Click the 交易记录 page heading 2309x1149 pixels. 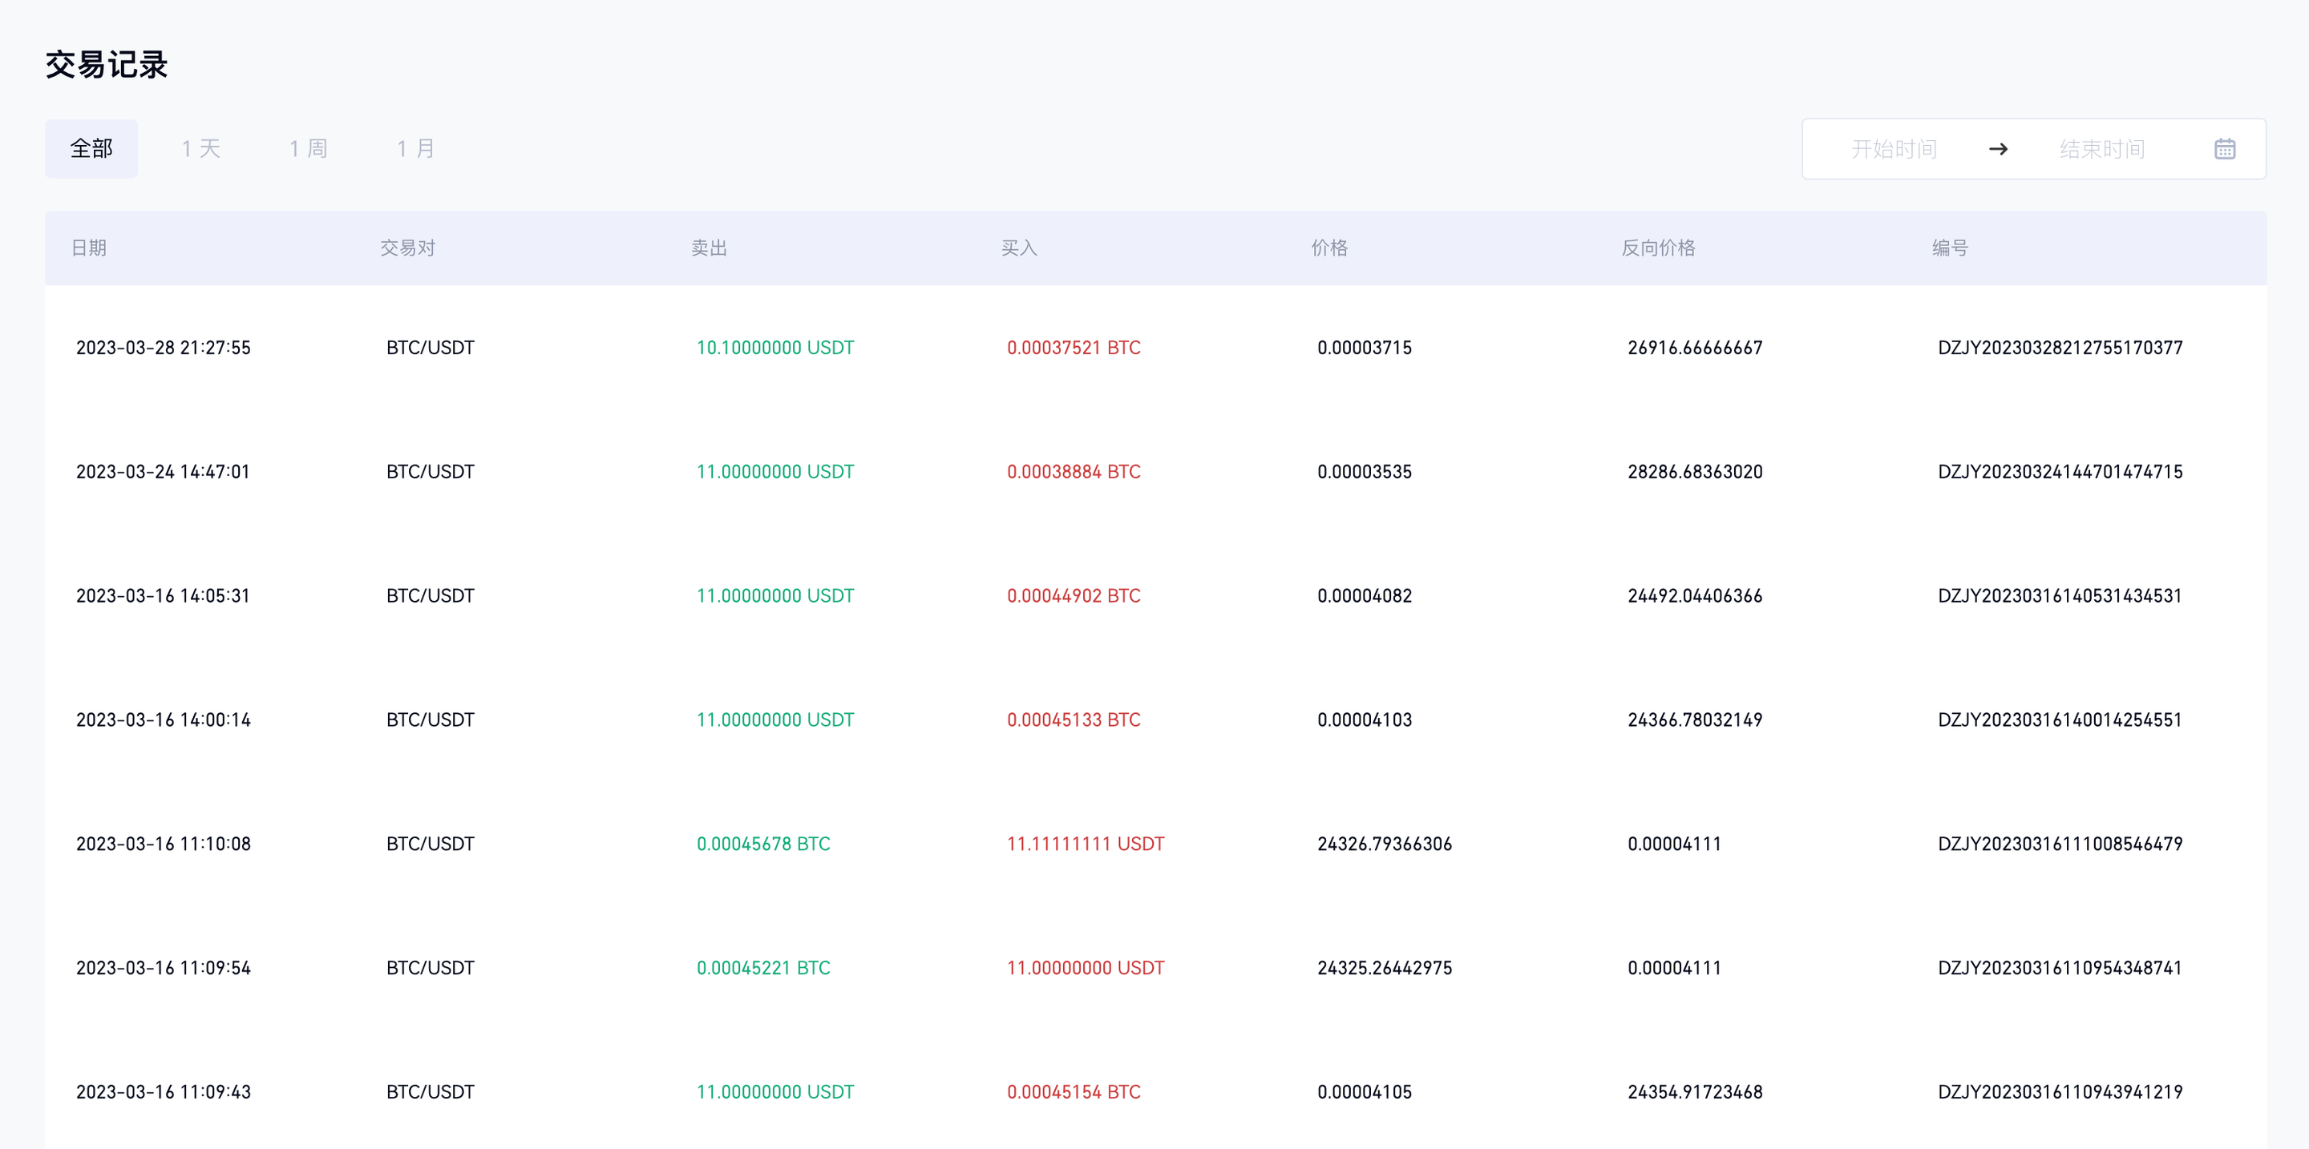click(107, 64)
